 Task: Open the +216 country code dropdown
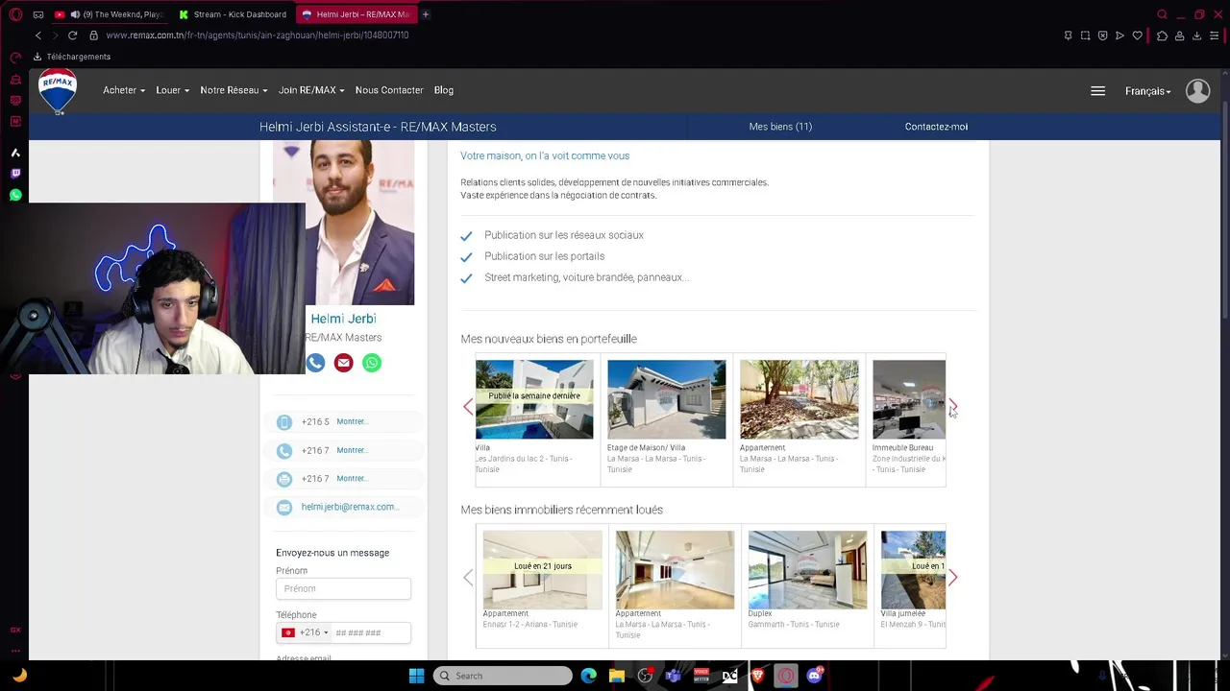tap(305, 632)
